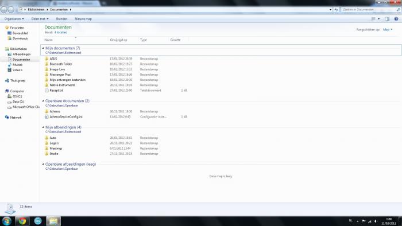Collapse the Mijn afbeeldingen group

43,127
